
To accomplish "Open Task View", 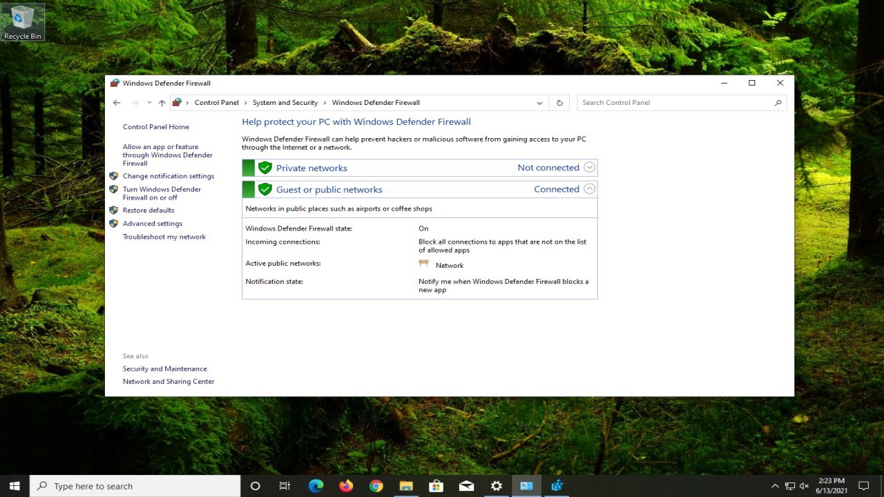I will 285,486.
